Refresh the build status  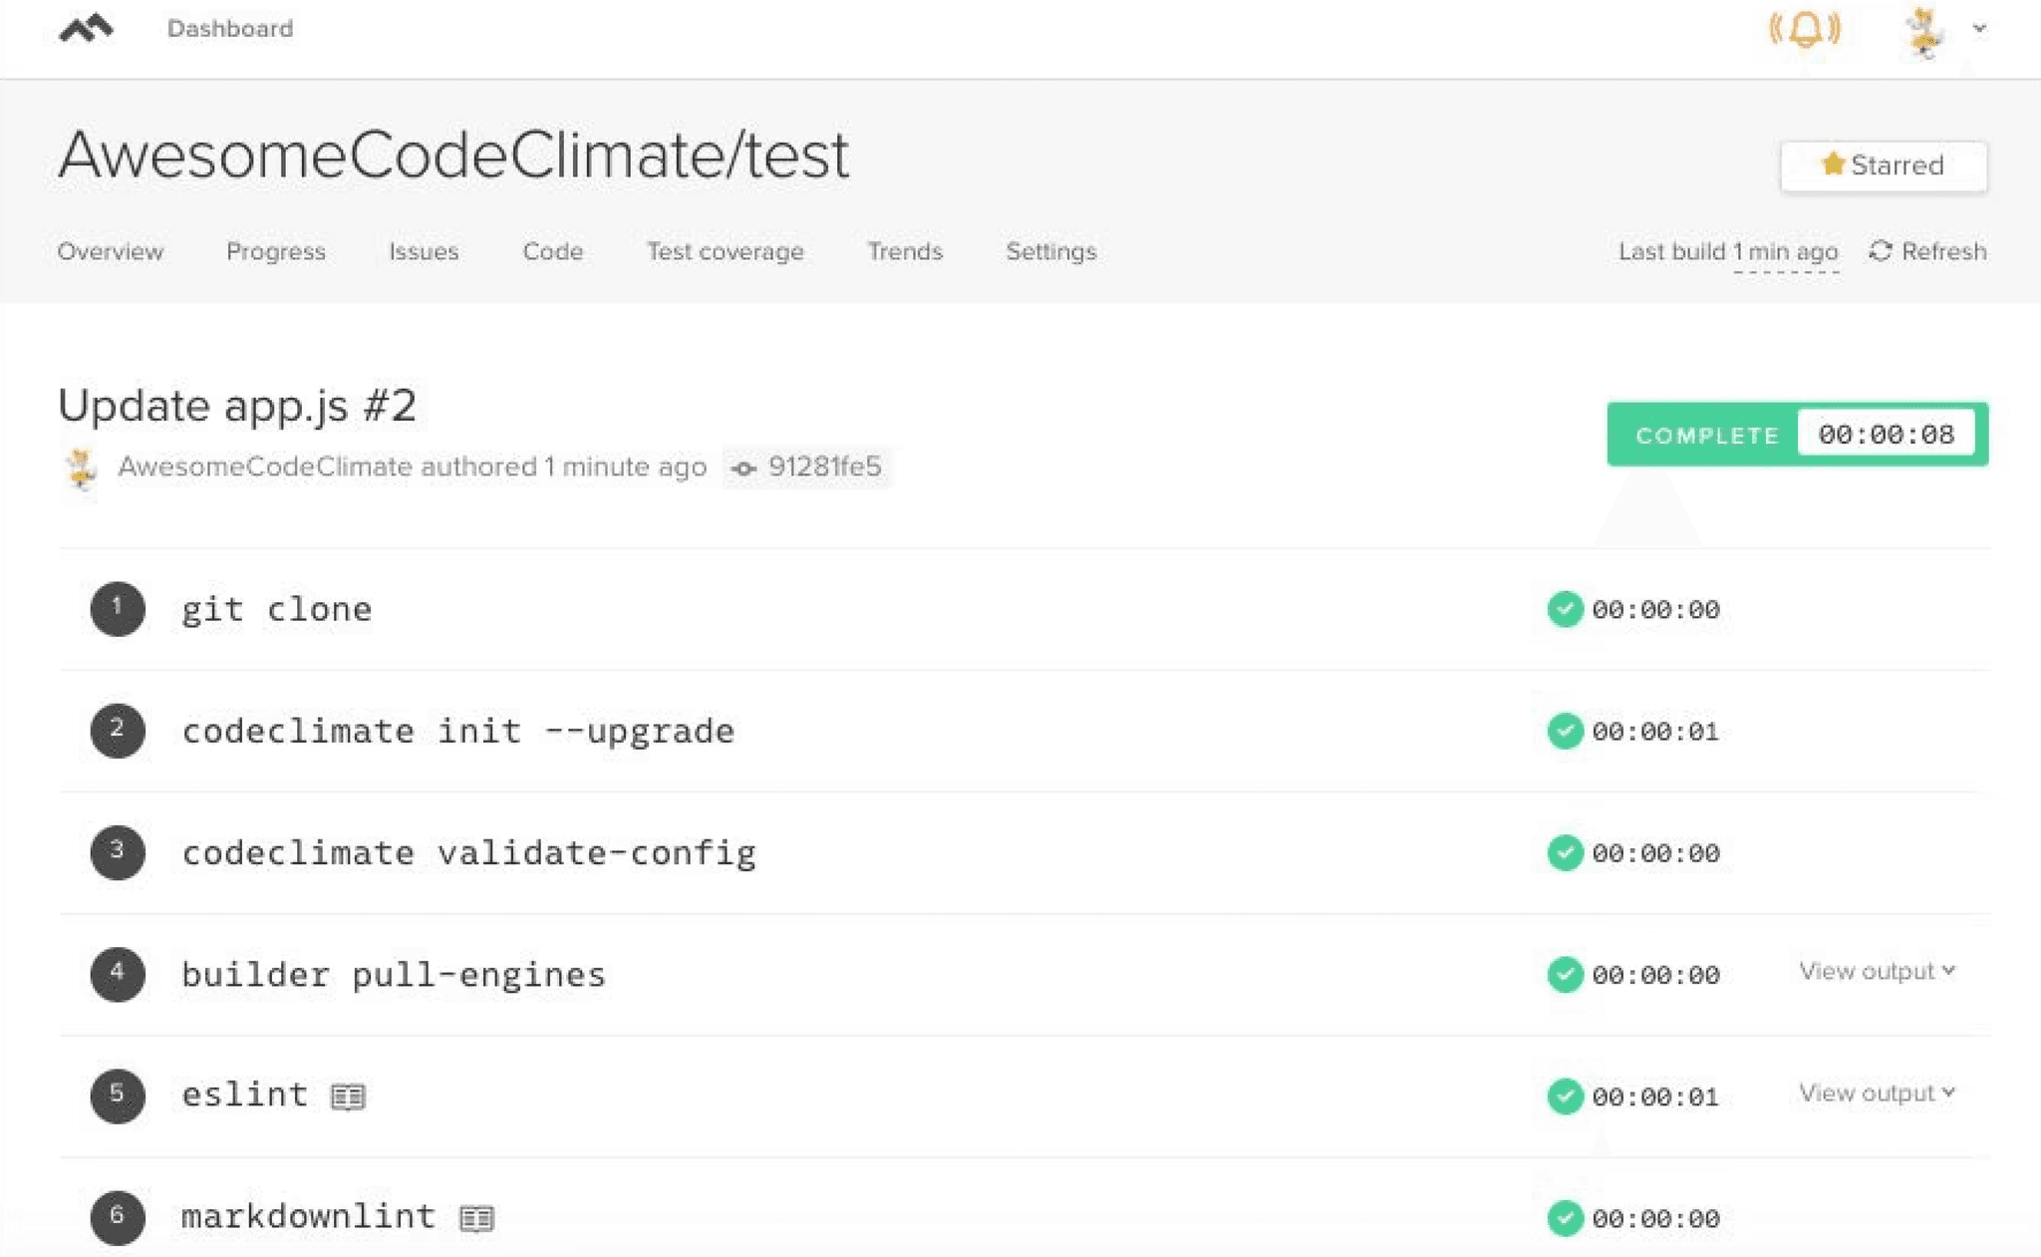point(1927,251)
